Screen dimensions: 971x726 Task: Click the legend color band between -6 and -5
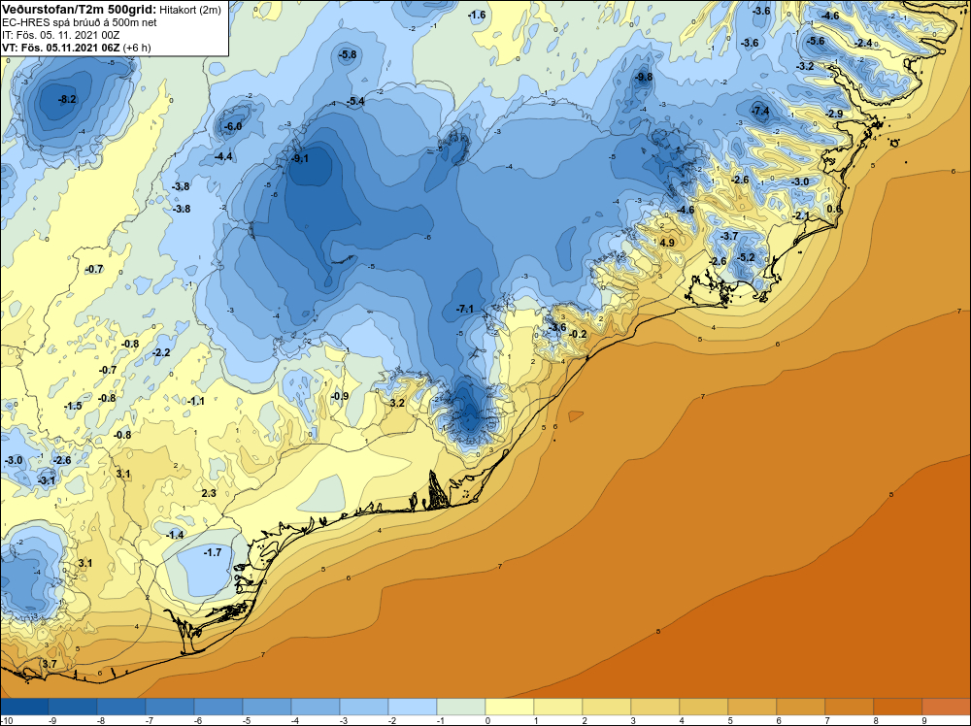pos(218,707)
